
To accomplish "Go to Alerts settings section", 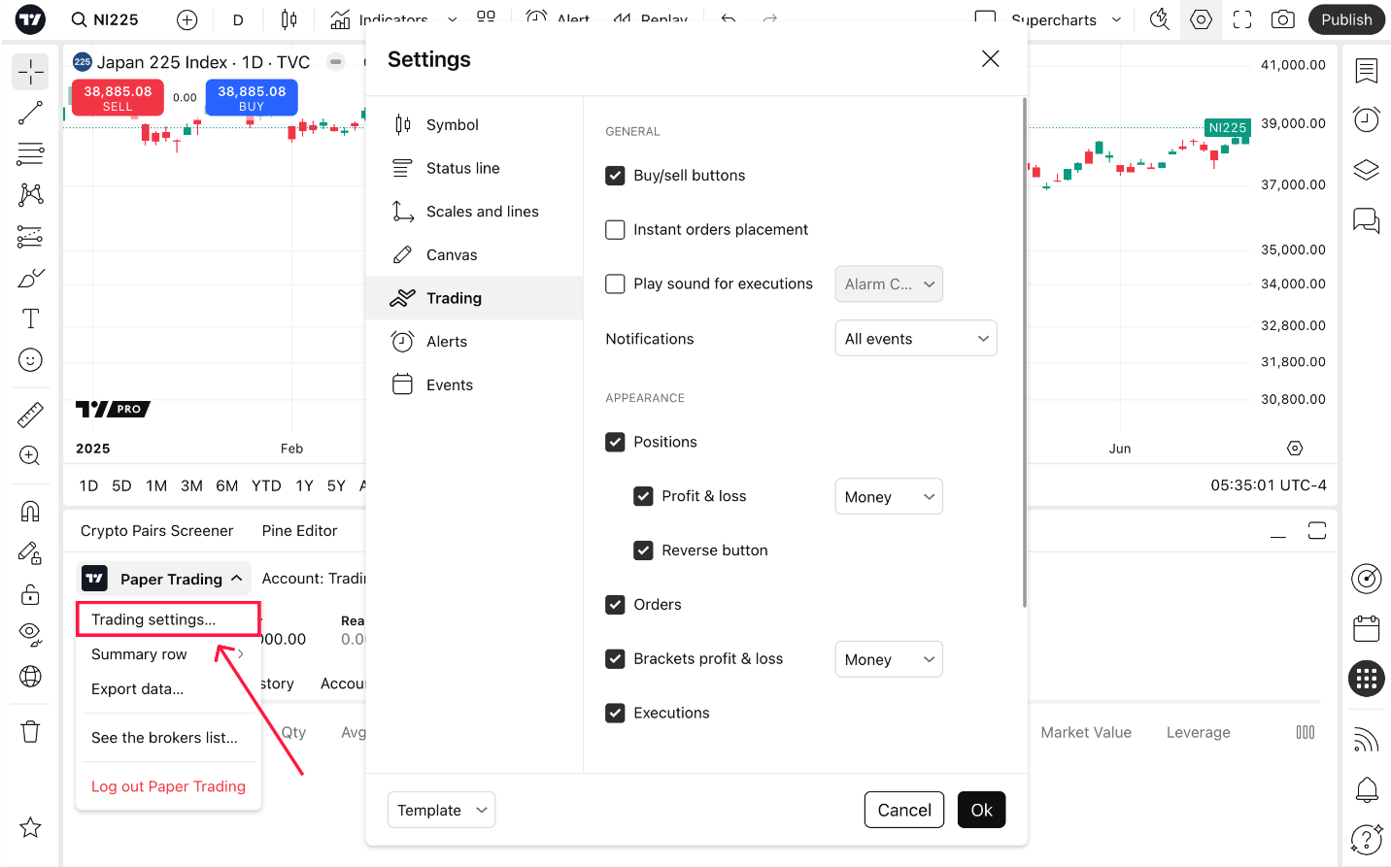I will 474,342.
